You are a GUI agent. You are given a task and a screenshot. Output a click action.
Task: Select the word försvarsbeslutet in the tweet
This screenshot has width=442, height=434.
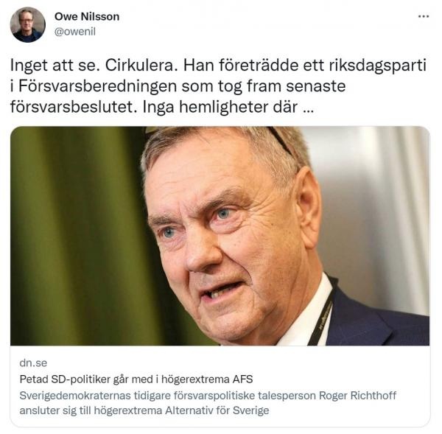click(x=71, y=107)
